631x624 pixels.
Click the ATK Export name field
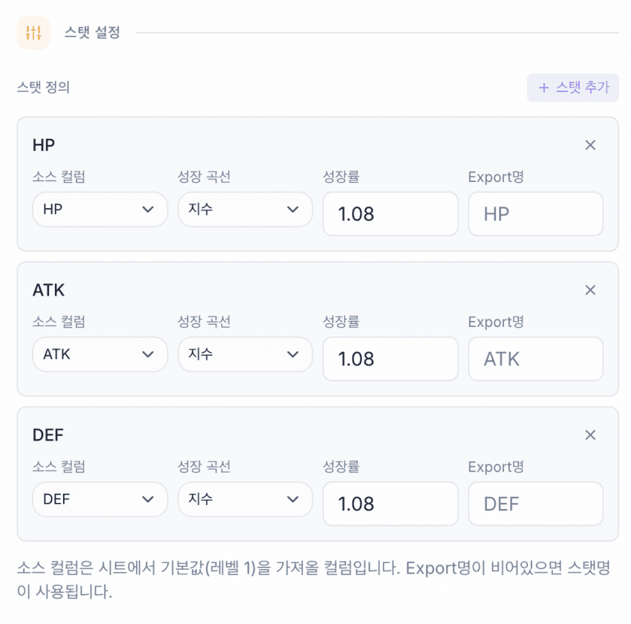pos(535,359)
